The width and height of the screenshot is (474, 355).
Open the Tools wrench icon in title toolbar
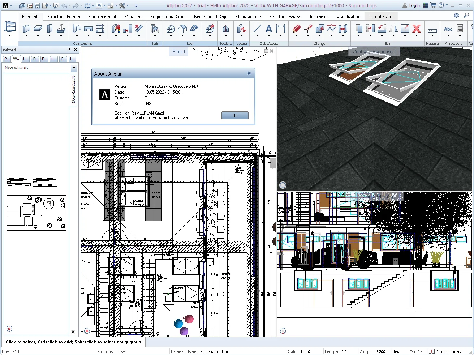click(122, 6)
